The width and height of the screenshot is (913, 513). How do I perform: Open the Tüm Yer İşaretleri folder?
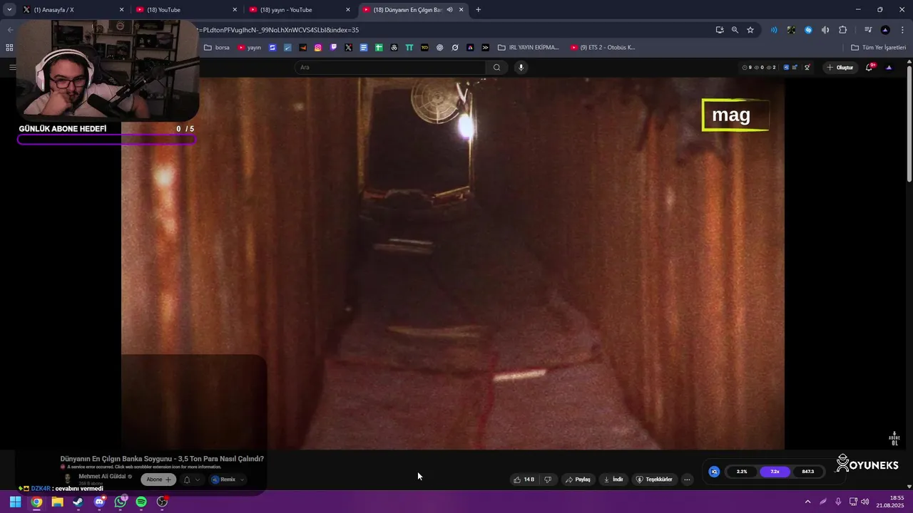point(879,48)
